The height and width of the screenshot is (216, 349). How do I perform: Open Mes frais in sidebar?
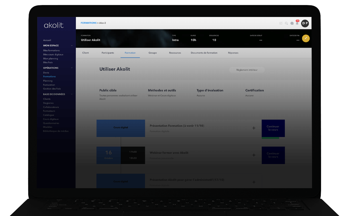pyautogui.click(x=48, y=63)
